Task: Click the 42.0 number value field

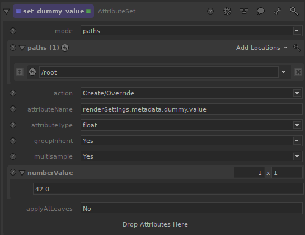Action: coord(168,189)
